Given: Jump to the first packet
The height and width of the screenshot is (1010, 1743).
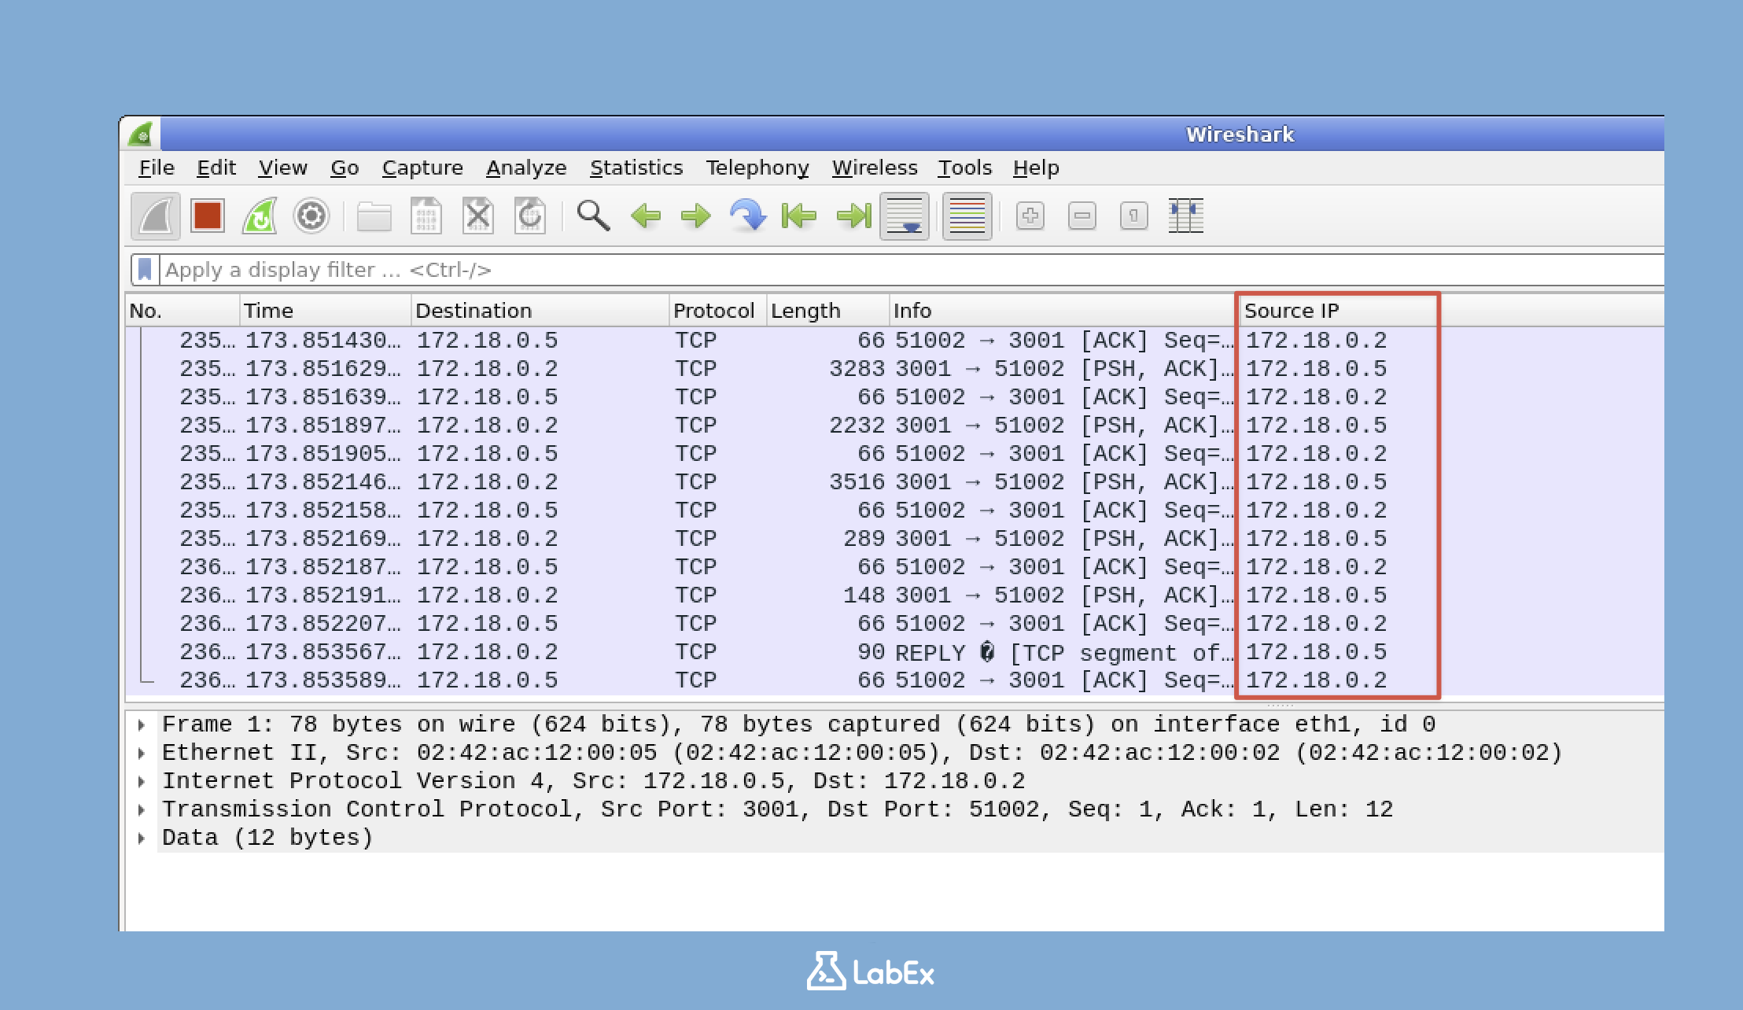Looking at the screenshot, I should (799, 216).
